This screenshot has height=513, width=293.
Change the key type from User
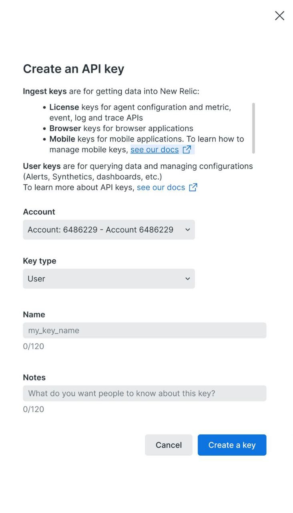coord(108,279)
